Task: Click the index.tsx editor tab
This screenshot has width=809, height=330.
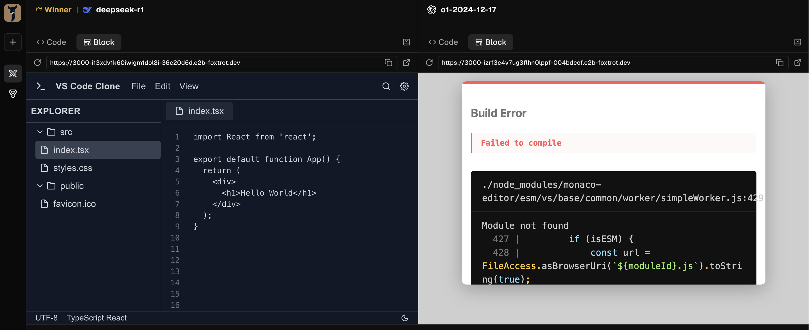Action: (x=199, y=111)
